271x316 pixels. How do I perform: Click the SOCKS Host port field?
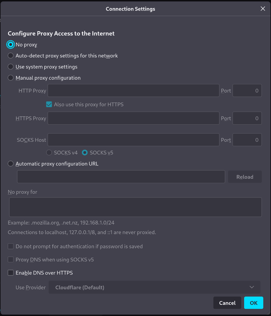click(x=247, y=140)
